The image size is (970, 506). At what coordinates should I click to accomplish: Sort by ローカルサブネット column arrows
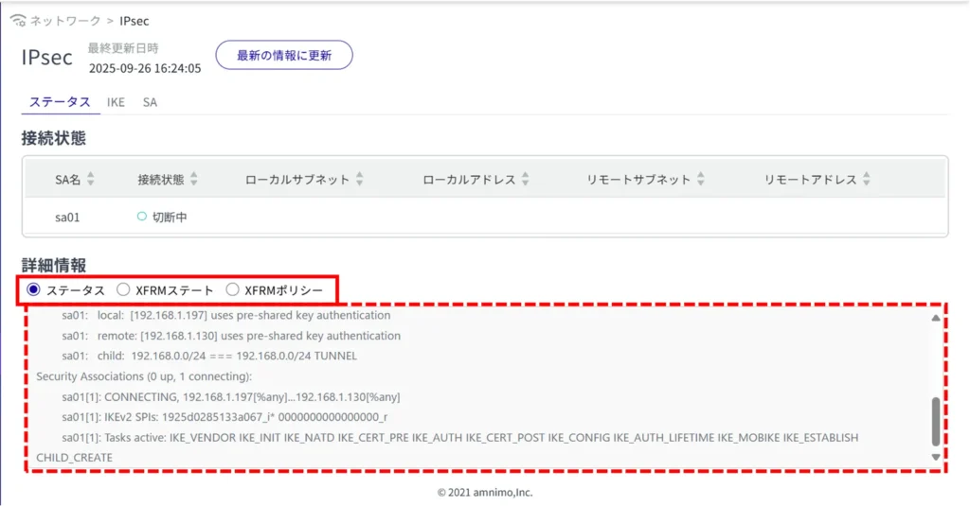pyautogui.click(x=360, y=179)
